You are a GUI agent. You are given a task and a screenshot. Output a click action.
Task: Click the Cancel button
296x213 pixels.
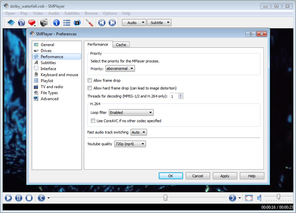(198, 176)
